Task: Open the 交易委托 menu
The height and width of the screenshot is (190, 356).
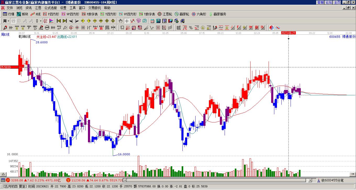Action: point(94,8)
